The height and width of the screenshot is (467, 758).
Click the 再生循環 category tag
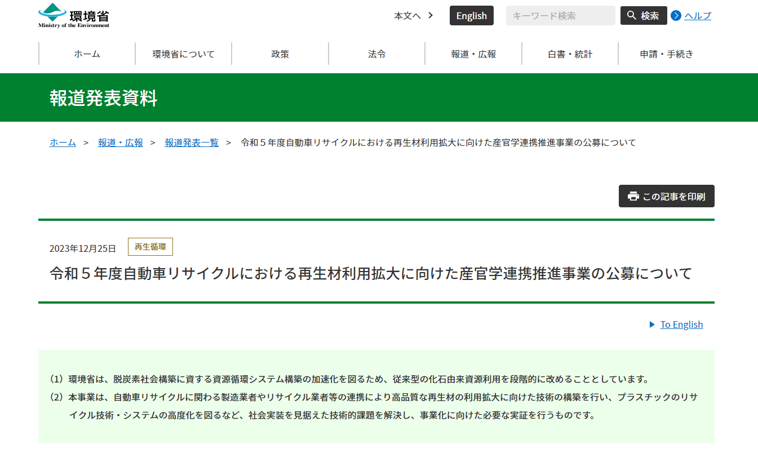(150, 247)
